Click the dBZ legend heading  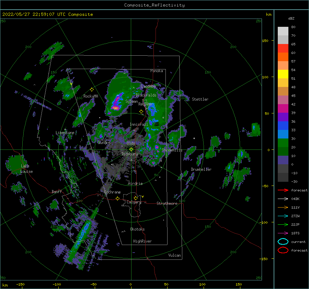(291, 18)
